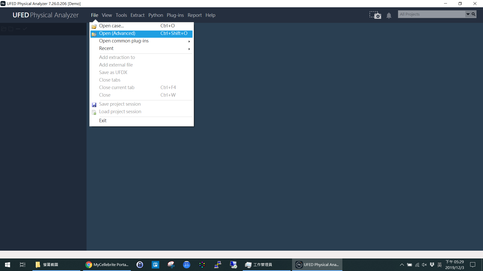Minimize the UFED window
483x271 pixels.
446,4
